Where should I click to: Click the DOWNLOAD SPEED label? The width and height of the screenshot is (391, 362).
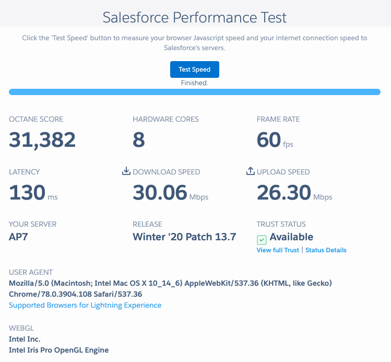[167, 172]
